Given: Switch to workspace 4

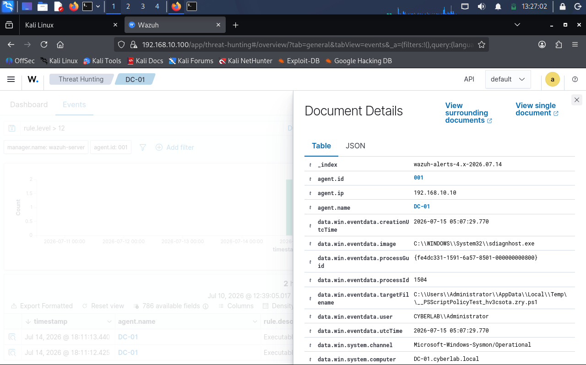Looking at the screenshot, I should tap(157, 6).
